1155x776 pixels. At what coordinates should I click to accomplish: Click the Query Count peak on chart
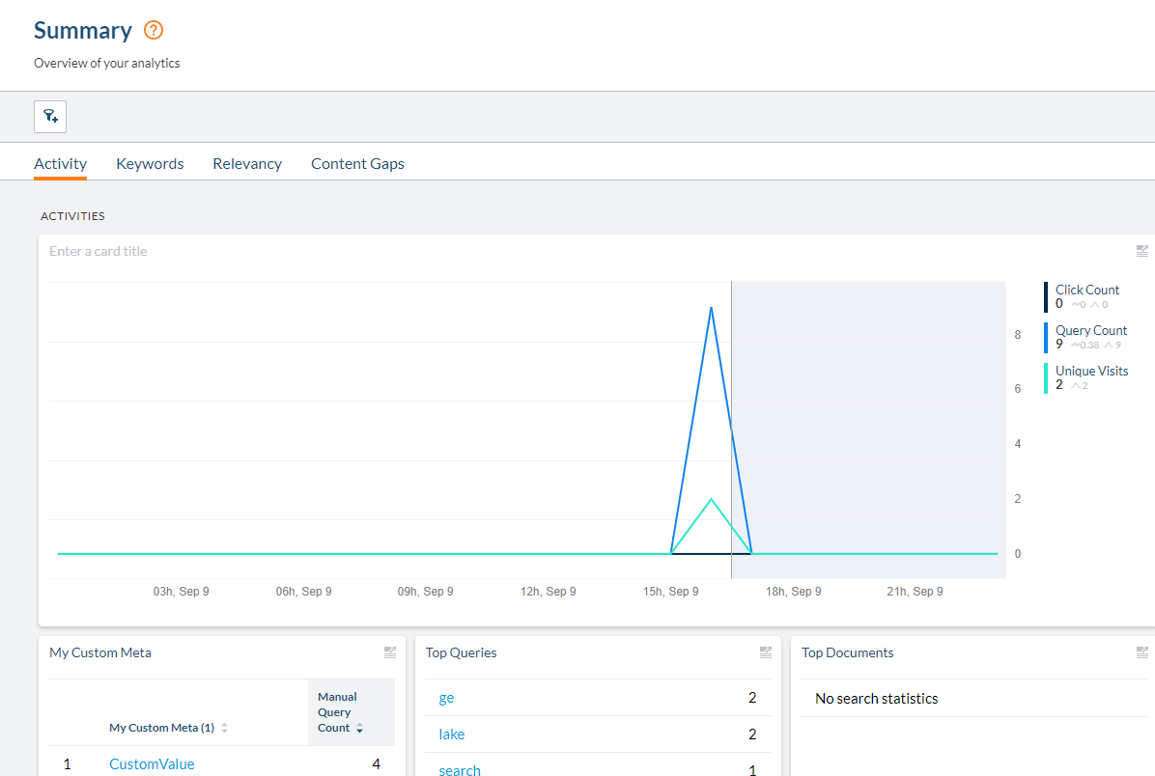coord(711,307)
